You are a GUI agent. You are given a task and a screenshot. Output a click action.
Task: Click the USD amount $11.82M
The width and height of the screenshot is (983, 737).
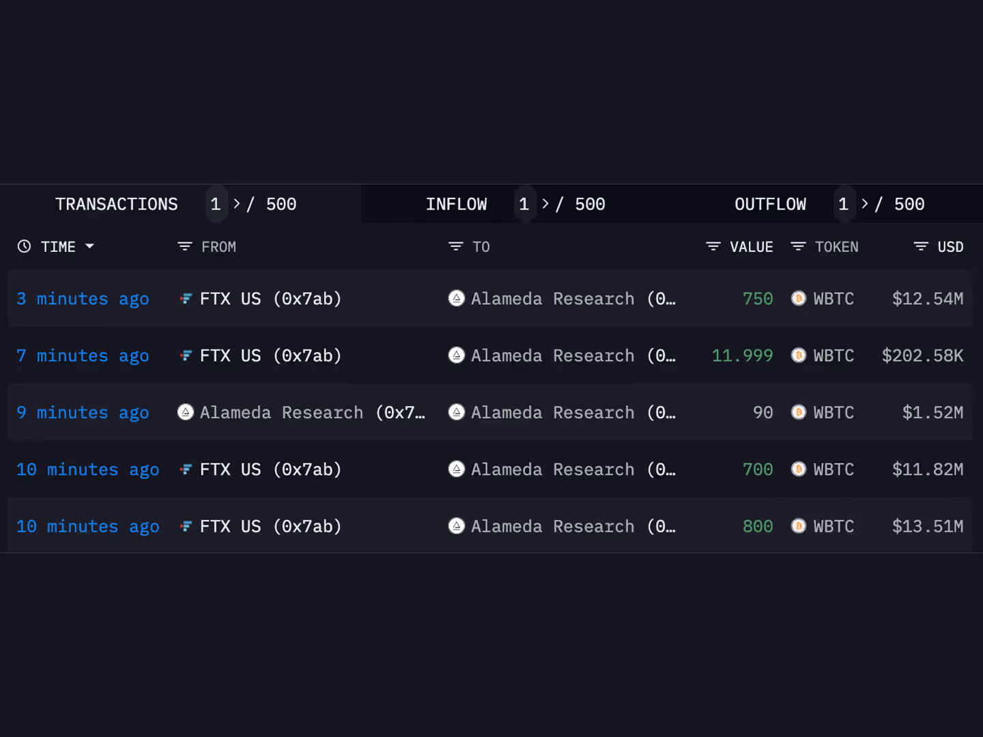pos(928,469)
